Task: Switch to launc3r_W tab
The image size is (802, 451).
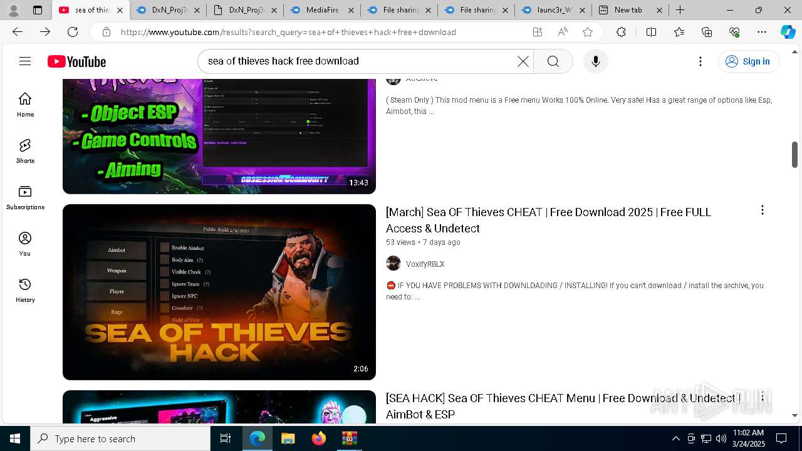Action: (553, 10)
